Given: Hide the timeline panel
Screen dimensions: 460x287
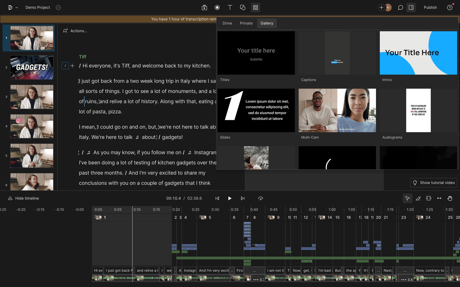Looking at the screenshot, I should coord(23,198).
